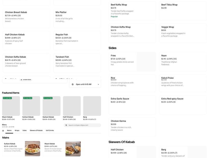
Task: Open the Barg featured thumbnail
Action: (92, 106)
